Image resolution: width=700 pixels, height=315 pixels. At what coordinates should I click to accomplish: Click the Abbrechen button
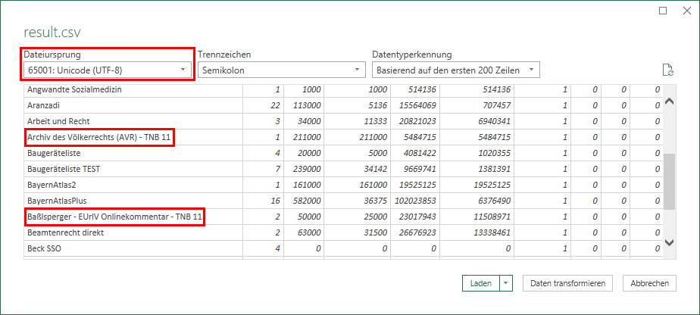coord(649,283)
